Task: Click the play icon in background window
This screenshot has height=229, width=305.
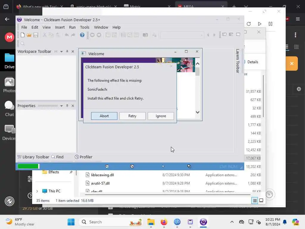Action: 259,24
